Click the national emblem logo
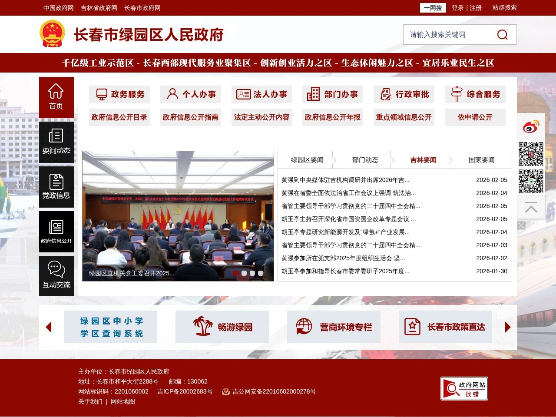The height and width of the screenshot is (417, 556). coord(52,34)
